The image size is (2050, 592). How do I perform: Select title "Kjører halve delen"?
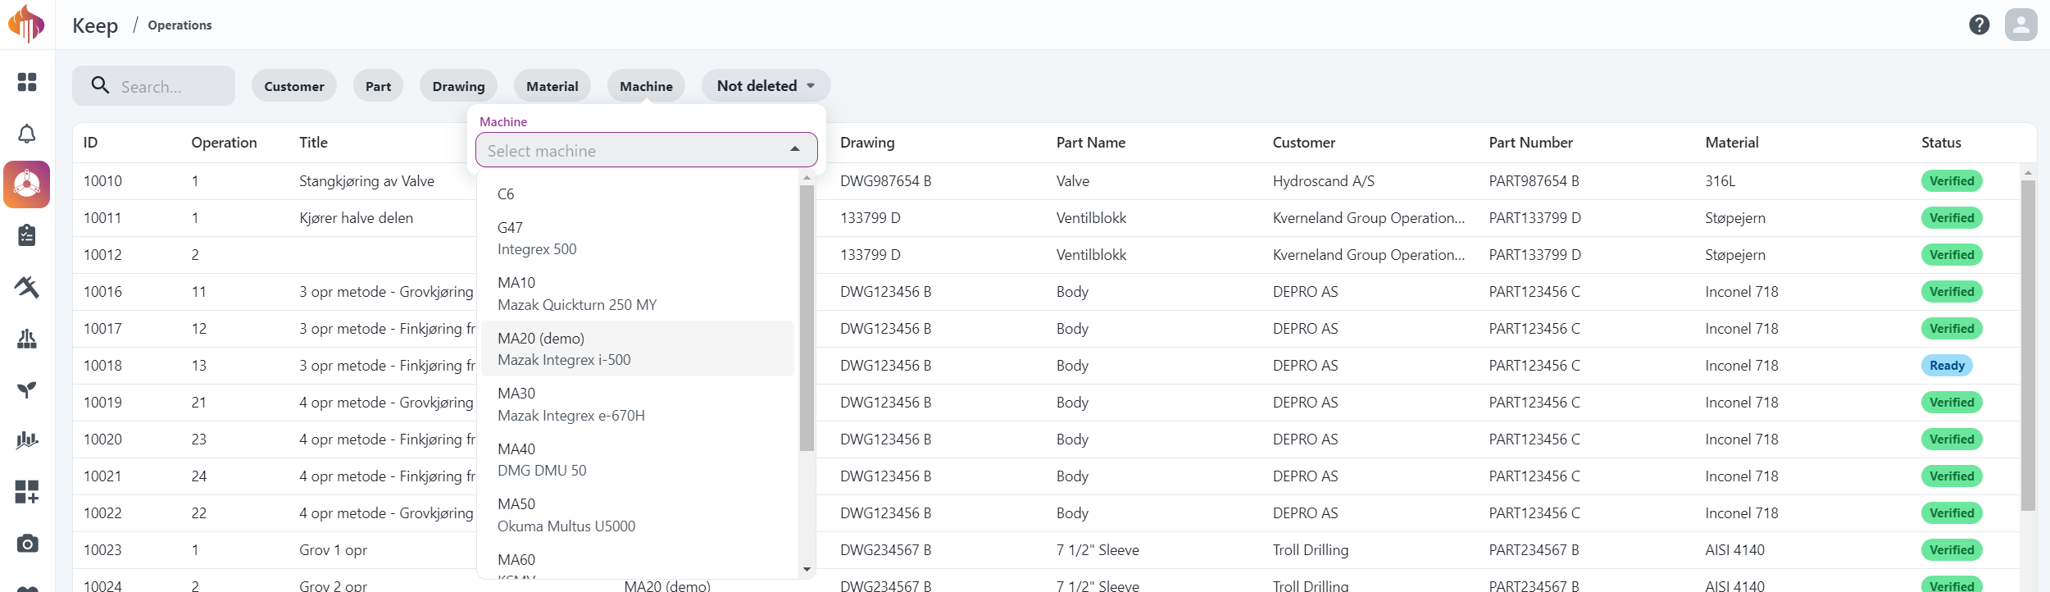[356, 218]
